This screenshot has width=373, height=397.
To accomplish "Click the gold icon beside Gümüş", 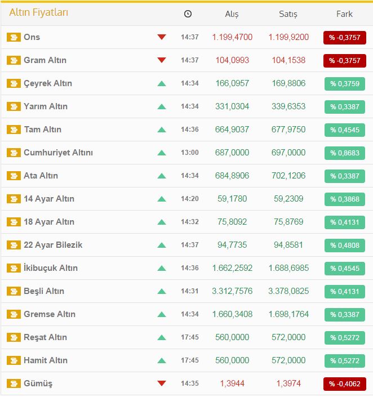I will click(x=14, y=383).
